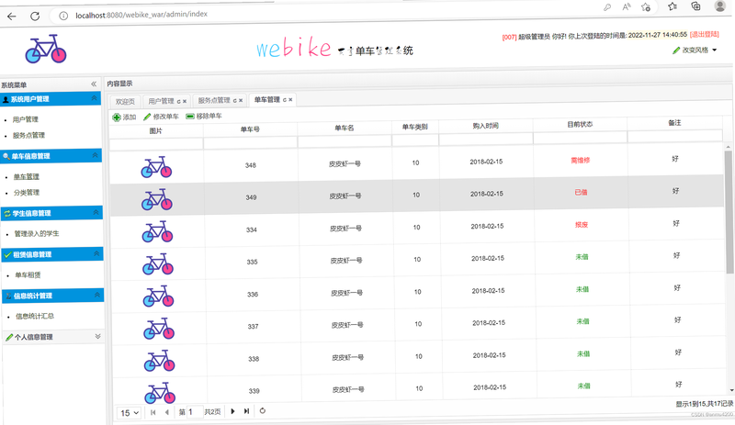This screenshot has height=425, width=735.
Task: Switch to the 欢迎页 tab
Action: [x=125, y=102]
